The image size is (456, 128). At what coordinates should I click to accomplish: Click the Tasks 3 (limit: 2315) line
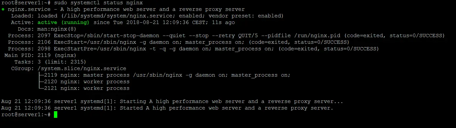click(49, 62)
